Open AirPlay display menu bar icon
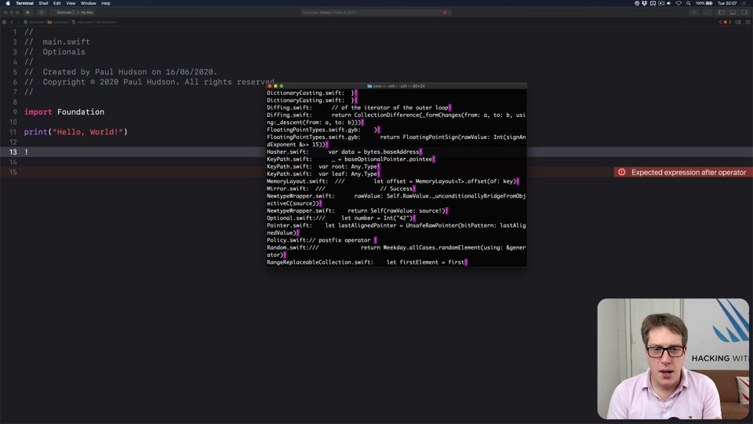The width and height of the screenshot is (753, 424). (x=653, y=3)
